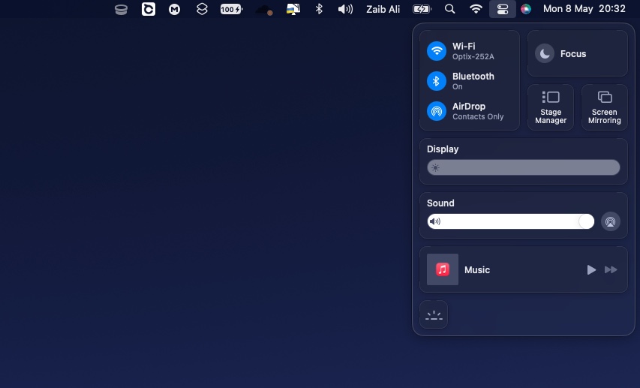Toggle the Focus moon button
The image size is (640, 388).
tap(545, 53)
